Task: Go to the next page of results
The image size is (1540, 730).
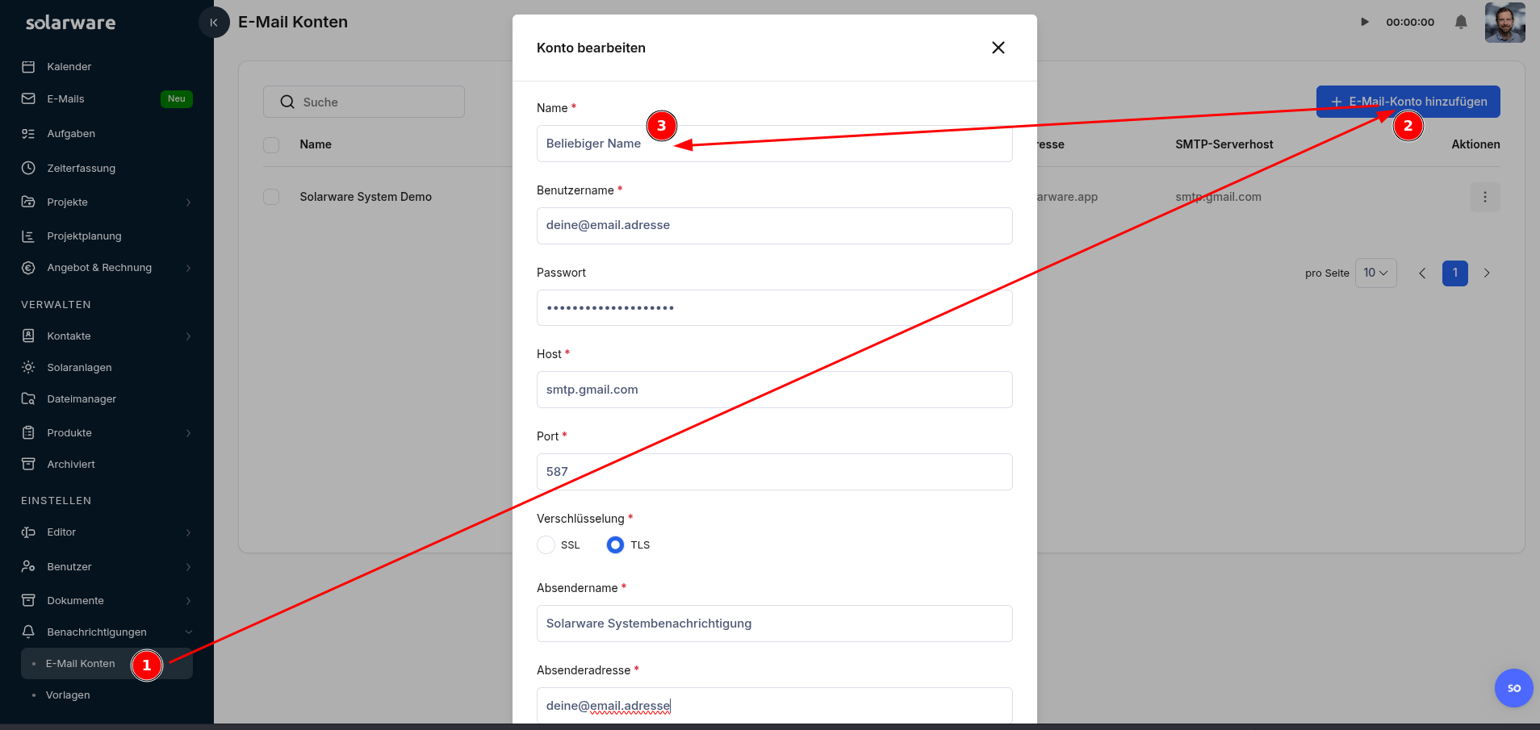Action: click(1487, 273)
